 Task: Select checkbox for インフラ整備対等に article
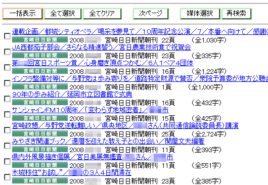[x=7, y=83]
